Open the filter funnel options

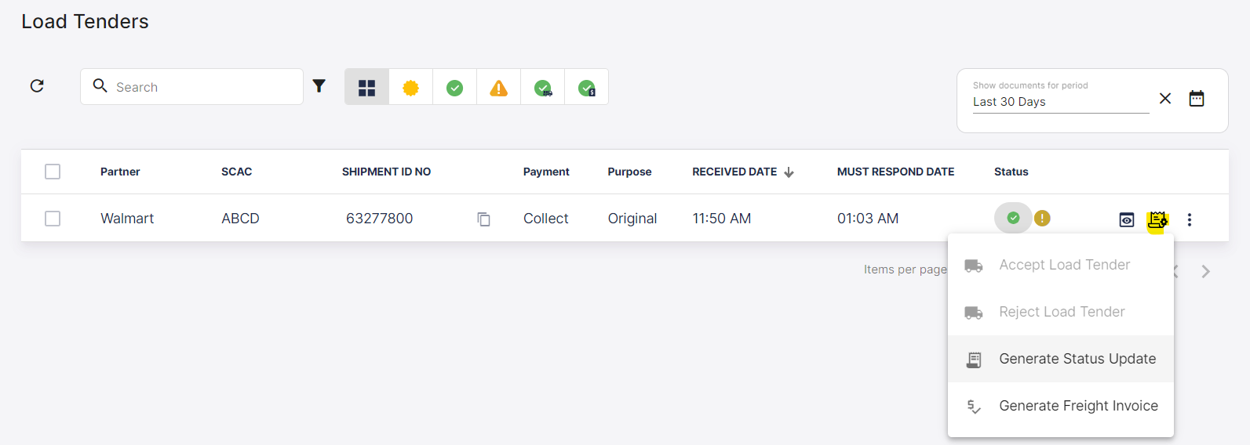[319, 86]
